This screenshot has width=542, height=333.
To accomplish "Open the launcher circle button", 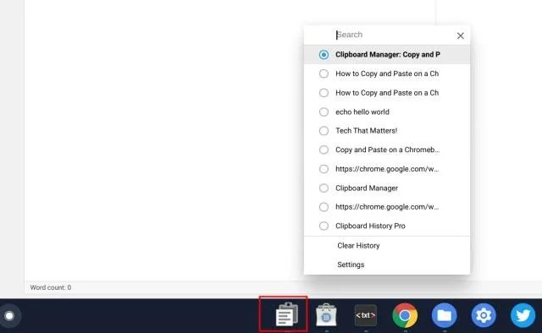I will 9,316.
